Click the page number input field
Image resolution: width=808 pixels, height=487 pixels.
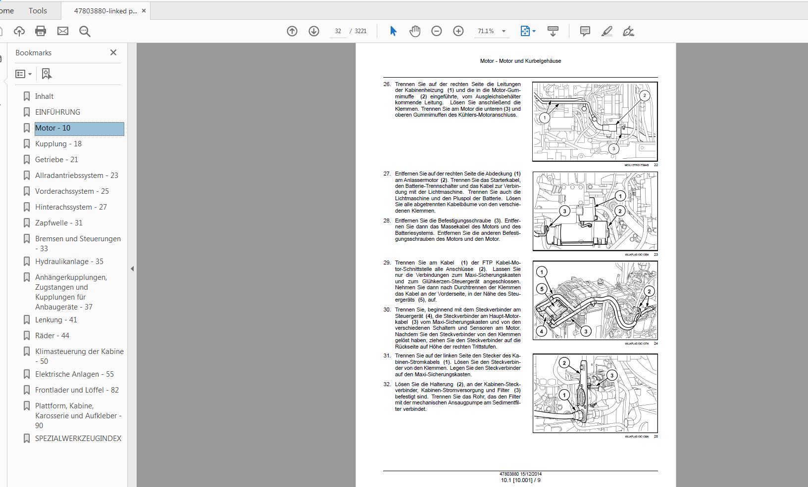point(338,31)
